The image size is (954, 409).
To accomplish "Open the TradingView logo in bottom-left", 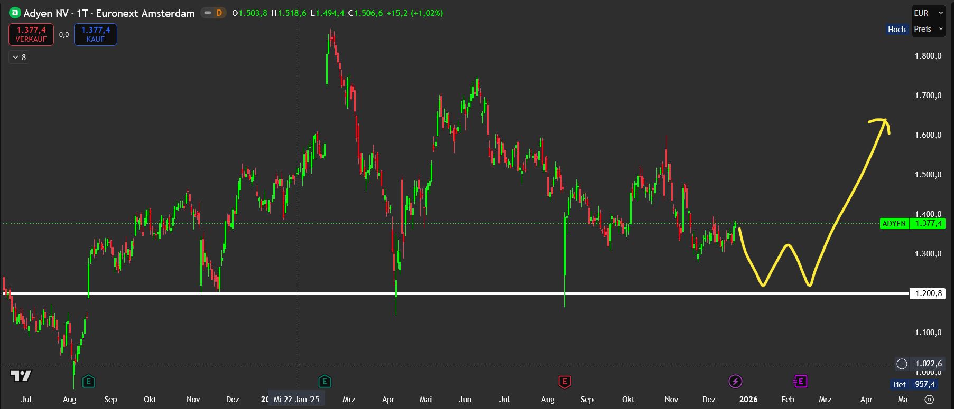I will (x=21, y=376).
